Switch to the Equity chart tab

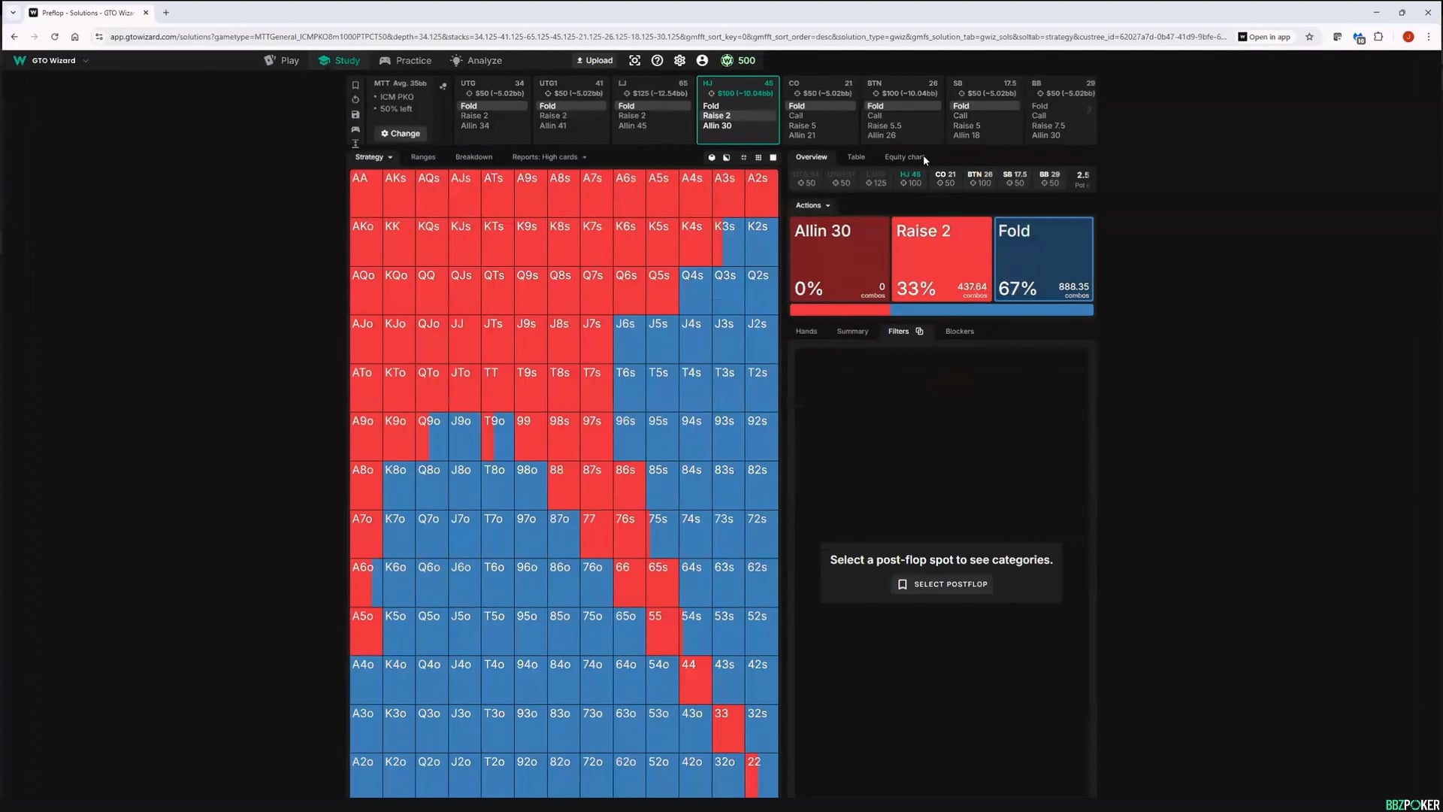pyautogui.click(x=904, y=157)
